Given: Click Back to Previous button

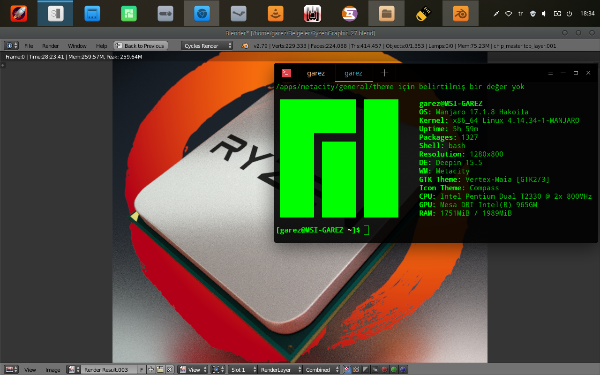Looking at the screenshot, I should 141,45.
